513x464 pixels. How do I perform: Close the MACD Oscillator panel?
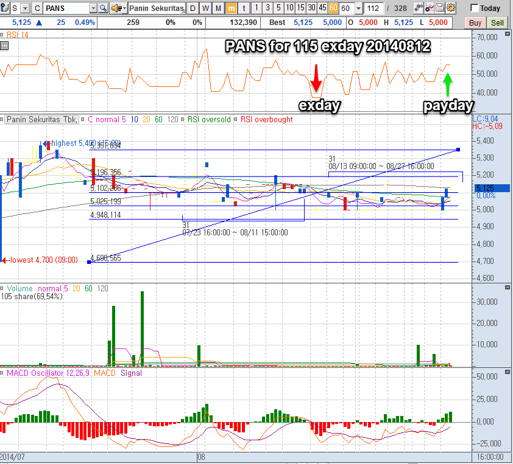click(x=508, y=372)
